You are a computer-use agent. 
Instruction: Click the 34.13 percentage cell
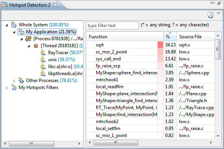[170, 45]
